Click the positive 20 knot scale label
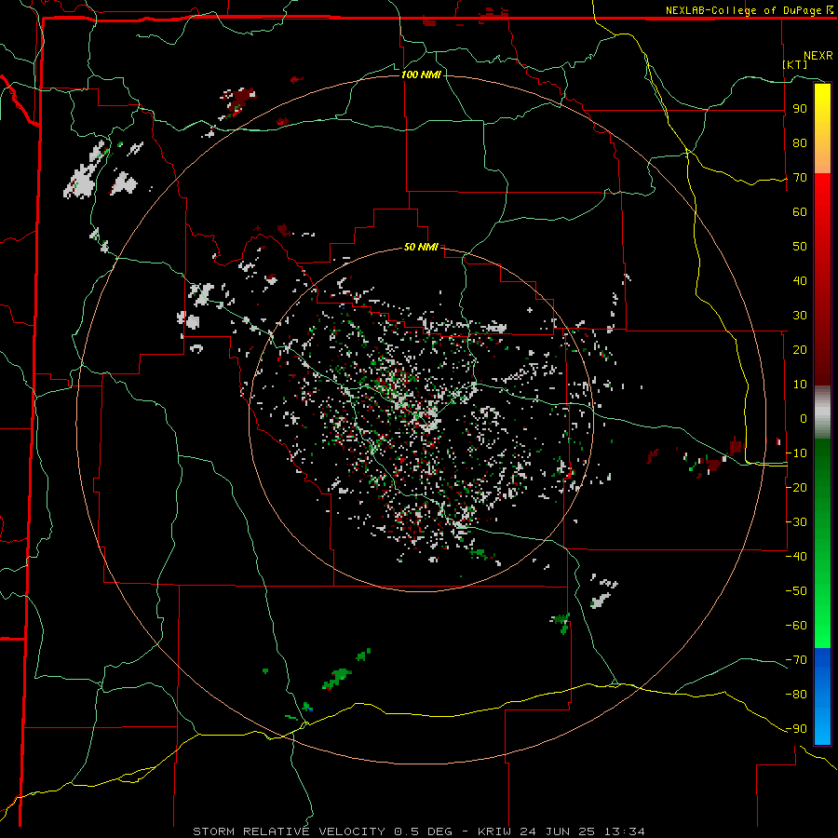 click(x=800, y=350)
